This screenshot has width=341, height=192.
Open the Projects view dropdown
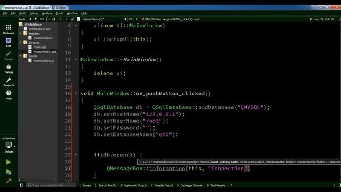click(x=25, y=19)
